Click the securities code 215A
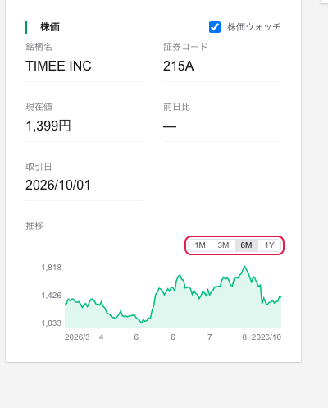The width and height of the screenshot is (328, 408). [179, 66]
